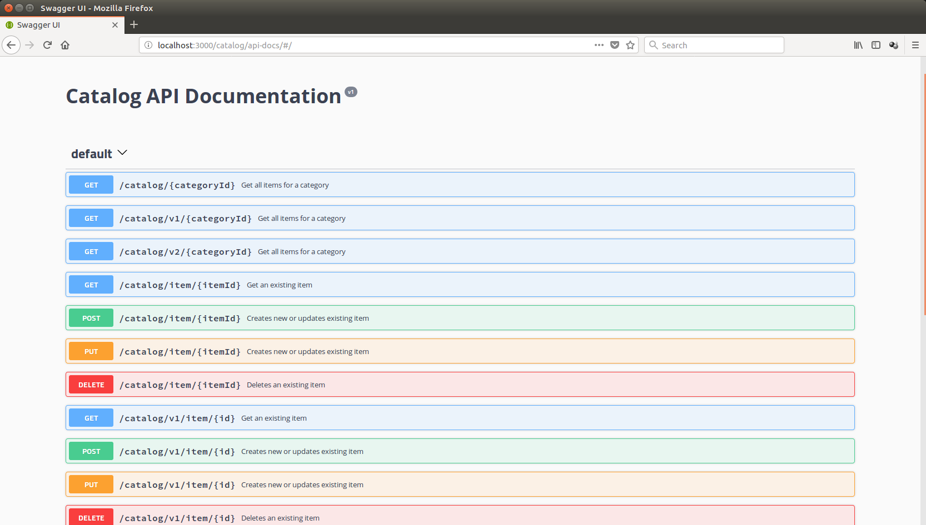Expand POST /catalog/item/{itemId} operation
This screenshot has width=926, height=525.
pos(460,318)
